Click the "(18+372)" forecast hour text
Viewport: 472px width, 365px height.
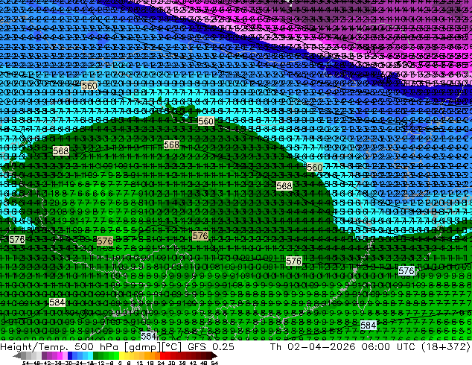tap(445, 347)
